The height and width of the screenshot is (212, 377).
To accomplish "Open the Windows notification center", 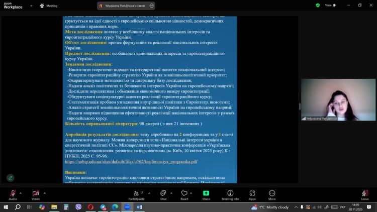I will [369, 207].
